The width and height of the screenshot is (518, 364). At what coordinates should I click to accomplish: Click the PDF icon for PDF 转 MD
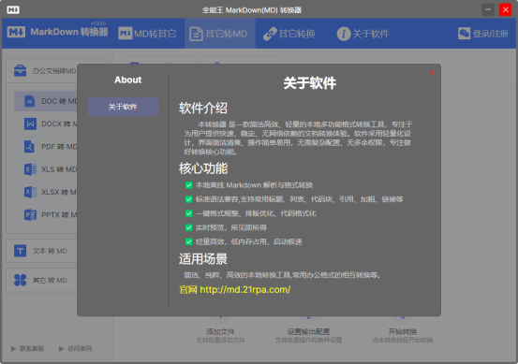pos(29,147)
